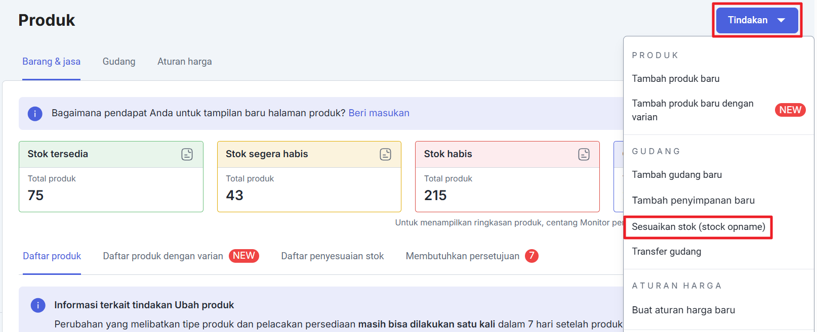Click NEW badge beside Daftar produk dengan varian
This screenshot has width=817, height=332.
[243, 256]
